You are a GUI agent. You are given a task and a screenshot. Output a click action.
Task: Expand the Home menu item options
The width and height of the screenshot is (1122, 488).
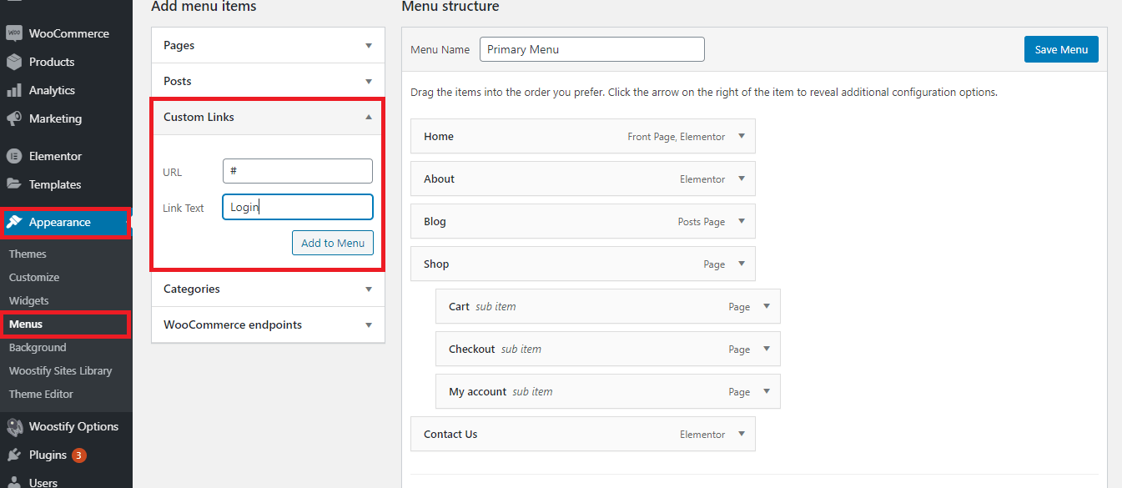(742, 136)
